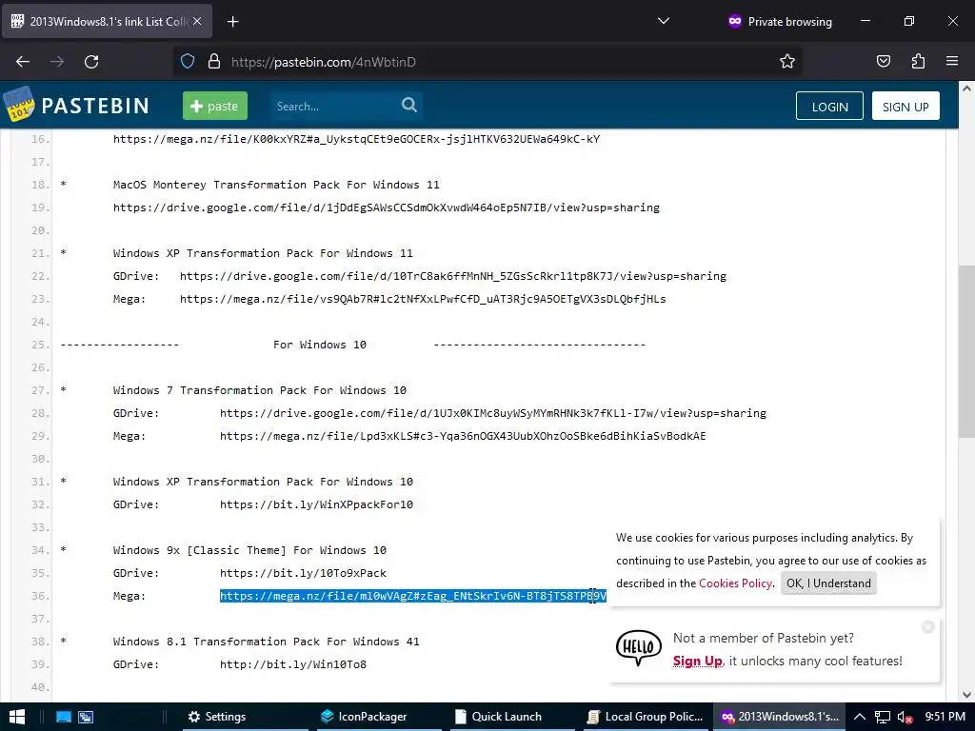Click the GDrive link on line 22
The width and height of the screenshot is (975, 731).
coord(452,276)
